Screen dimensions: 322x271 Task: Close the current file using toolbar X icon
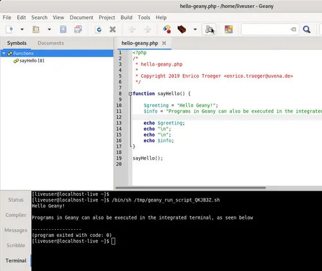click(113, 29)
